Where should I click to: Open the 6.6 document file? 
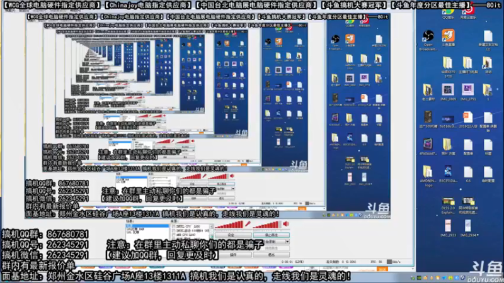468,174
